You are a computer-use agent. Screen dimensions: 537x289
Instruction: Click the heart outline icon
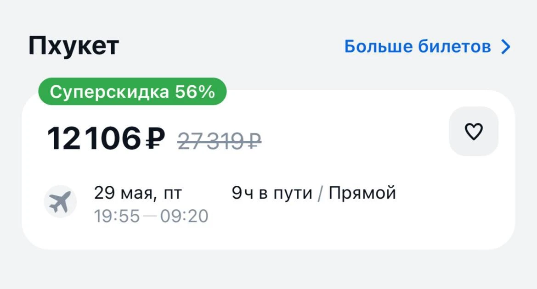click(x=474, y=131)
